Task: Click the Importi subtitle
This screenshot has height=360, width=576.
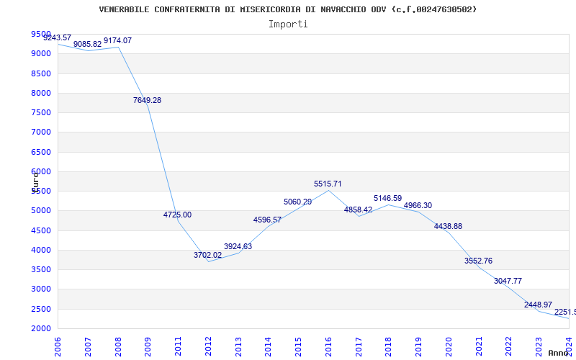Action: (x=288, y=24)
